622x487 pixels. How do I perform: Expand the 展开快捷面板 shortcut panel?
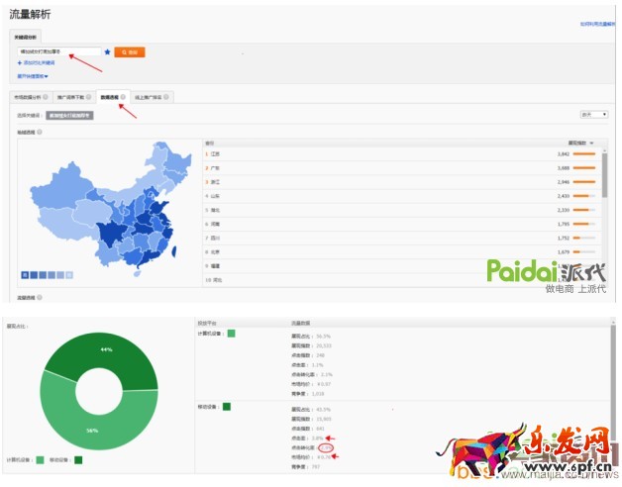[x=33, y=75]
